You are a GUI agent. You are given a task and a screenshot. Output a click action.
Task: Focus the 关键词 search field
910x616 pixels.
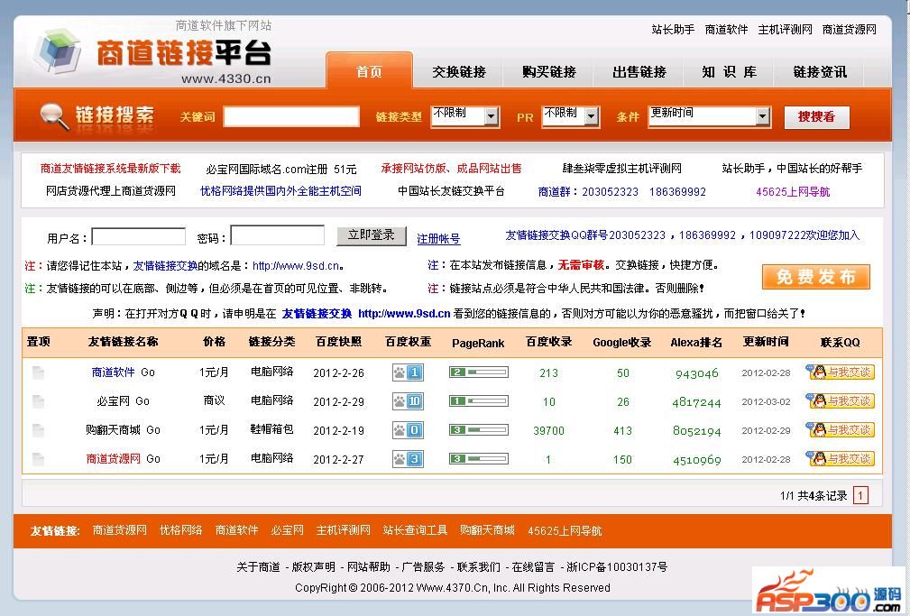(291, 116)
